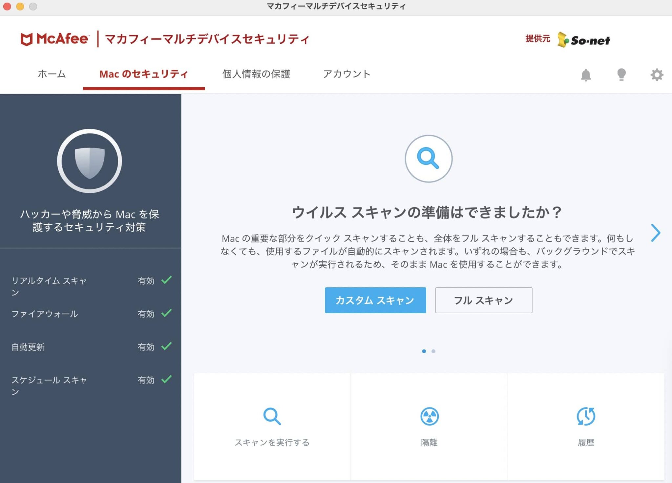Open the 隔離 card
The height and width of the screenshot is (483, 672).
429,427
